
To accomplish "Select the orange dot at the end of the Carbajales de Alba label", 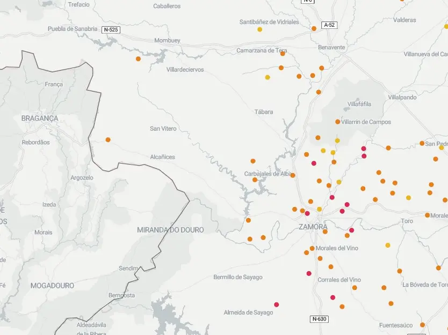I will (293, 175).
